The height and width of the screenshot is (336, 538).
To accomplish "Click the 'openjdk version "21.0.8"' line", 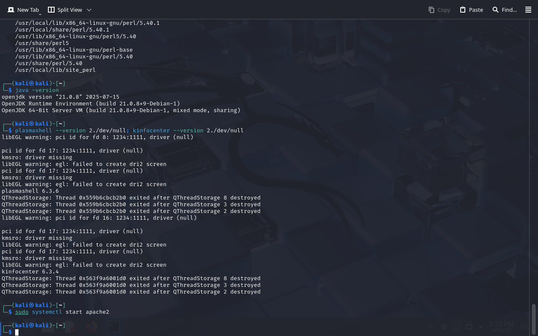I will tap(61, 97).
